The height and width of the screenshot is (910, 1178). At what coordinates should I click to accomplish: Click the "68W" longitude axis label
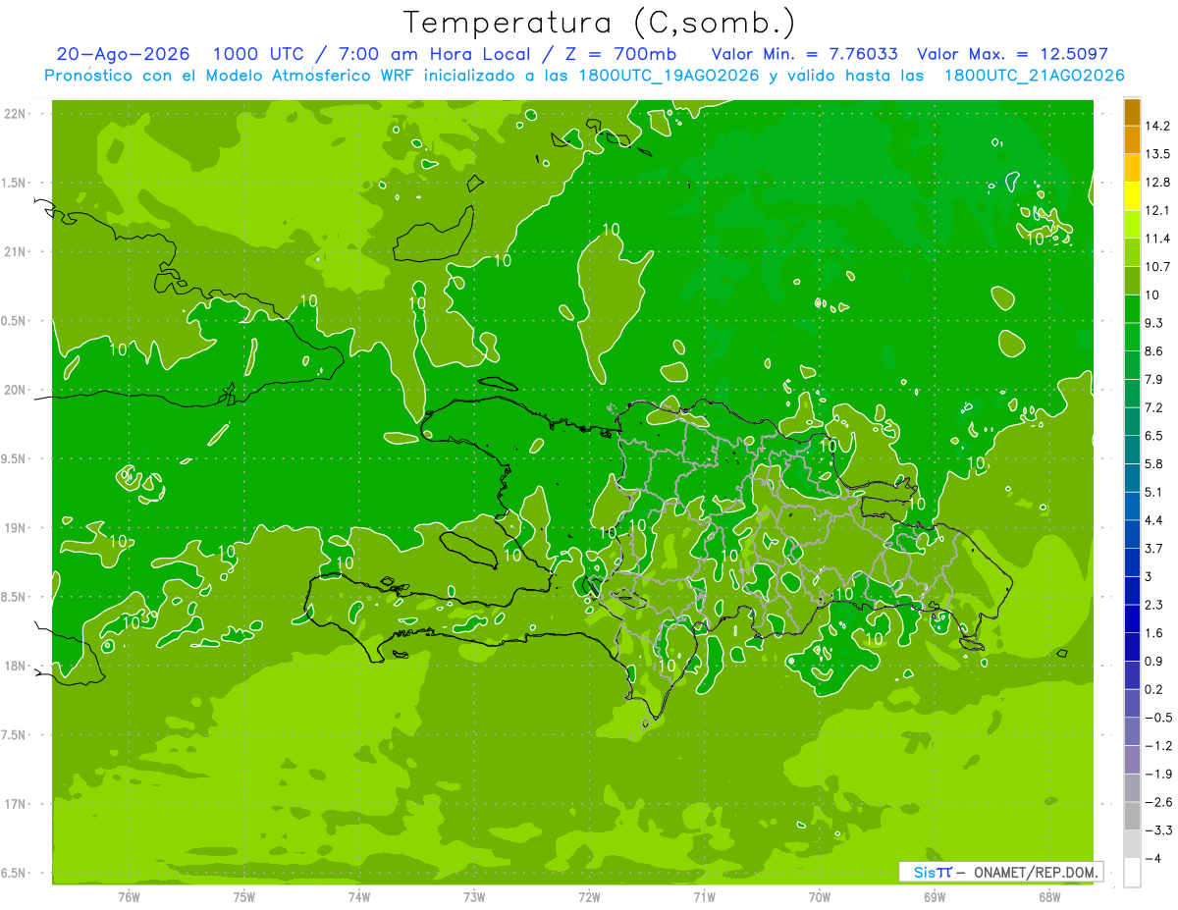click(1049, 896)
